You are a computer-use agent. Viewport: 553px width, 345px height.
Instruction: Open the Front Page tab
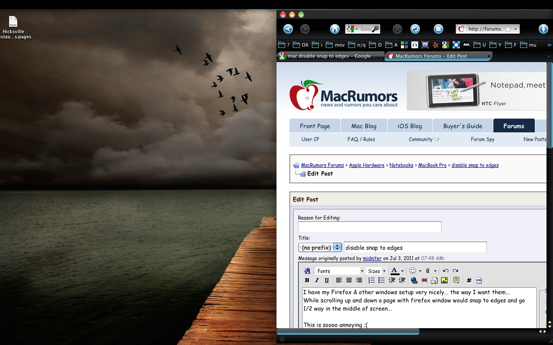coord(315,126)
